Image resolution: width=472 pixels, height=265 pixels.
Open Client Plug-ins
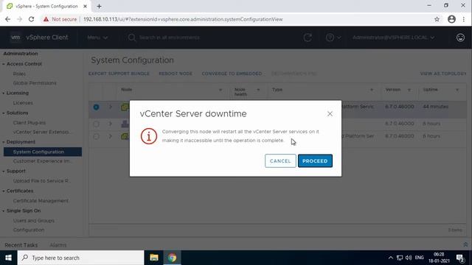[29, 123]
